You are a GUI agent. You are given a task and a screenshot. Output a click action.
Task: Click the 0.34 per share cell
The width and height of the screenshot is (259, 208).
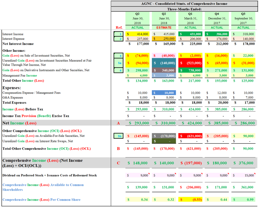click(x=138, y=200)
